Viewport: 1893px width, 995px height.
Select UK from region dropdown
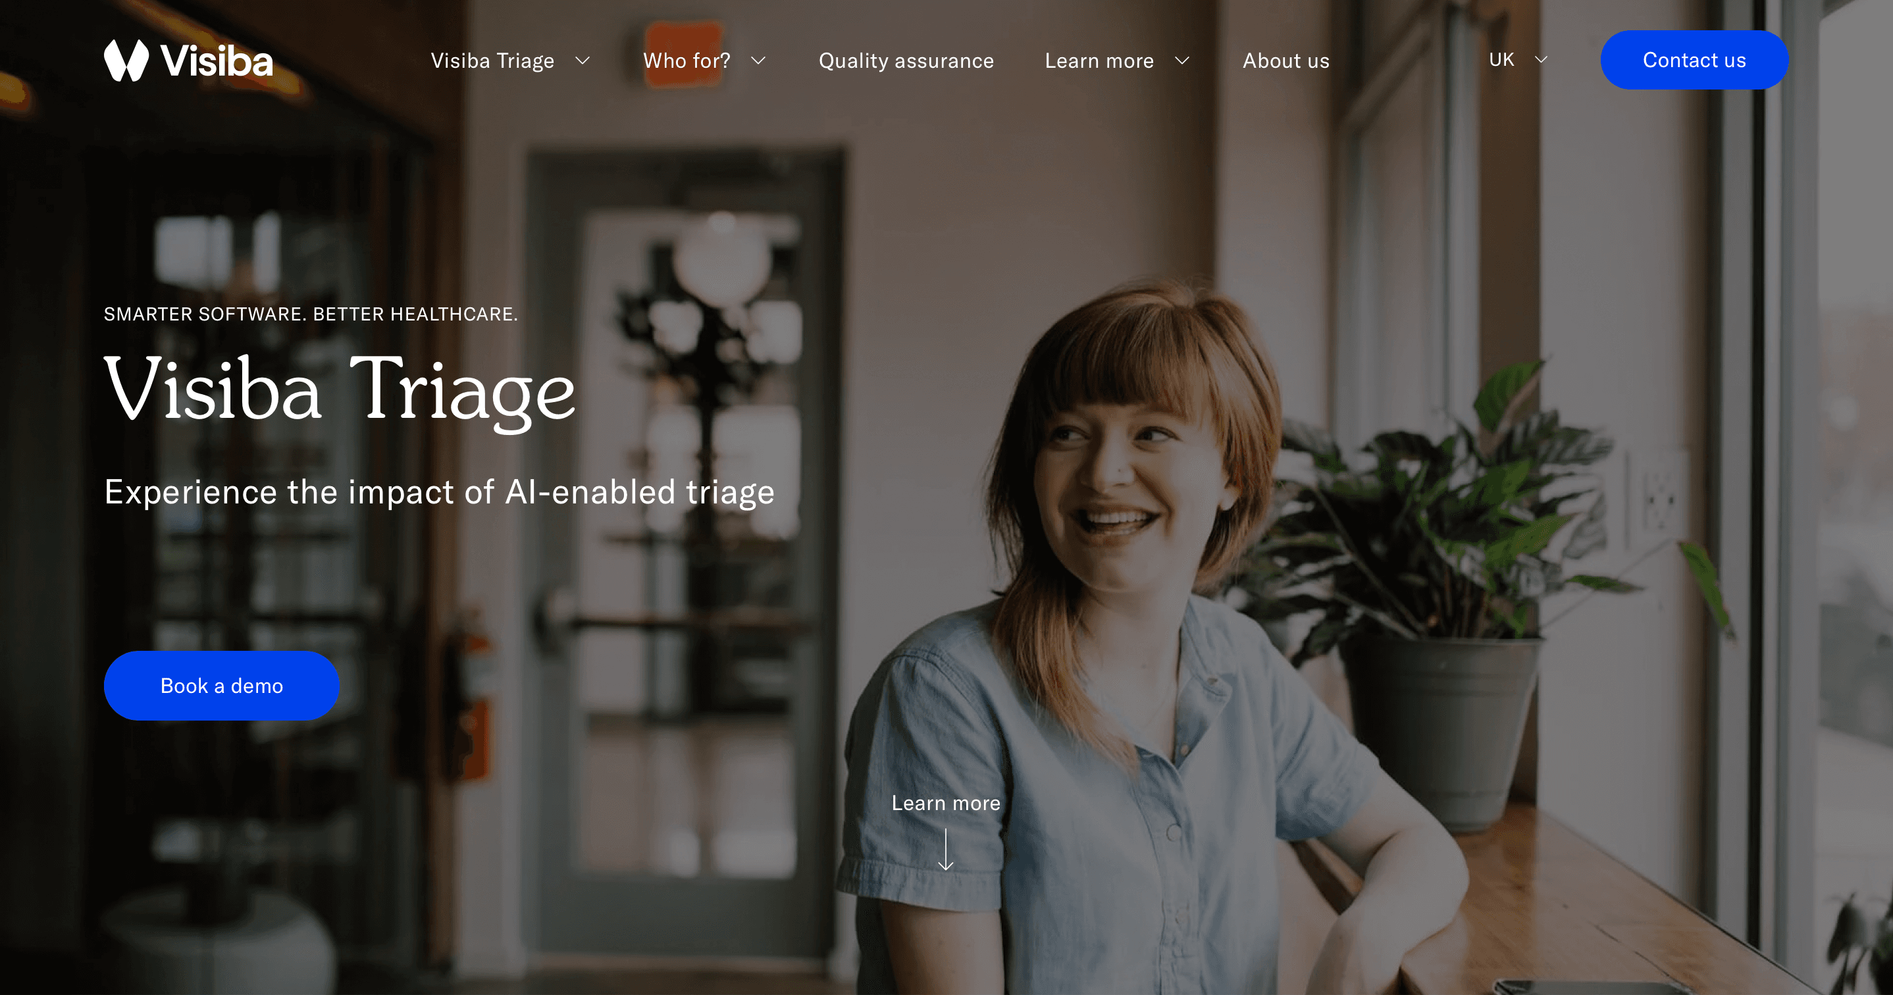pos(1516,59)
